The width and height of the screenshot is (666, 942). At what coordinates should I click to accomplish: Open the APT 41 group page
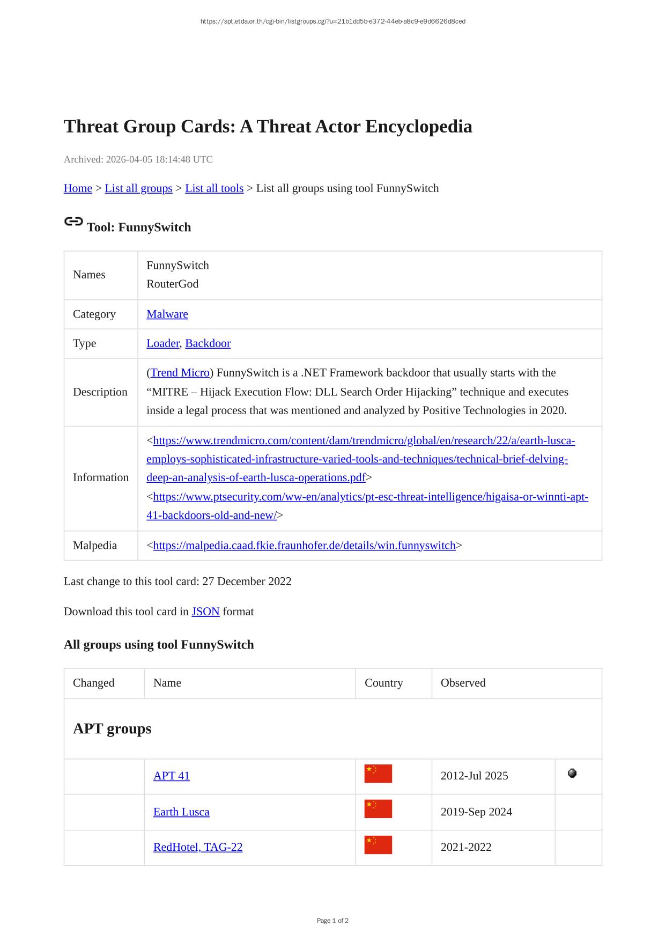pos(172,776)
